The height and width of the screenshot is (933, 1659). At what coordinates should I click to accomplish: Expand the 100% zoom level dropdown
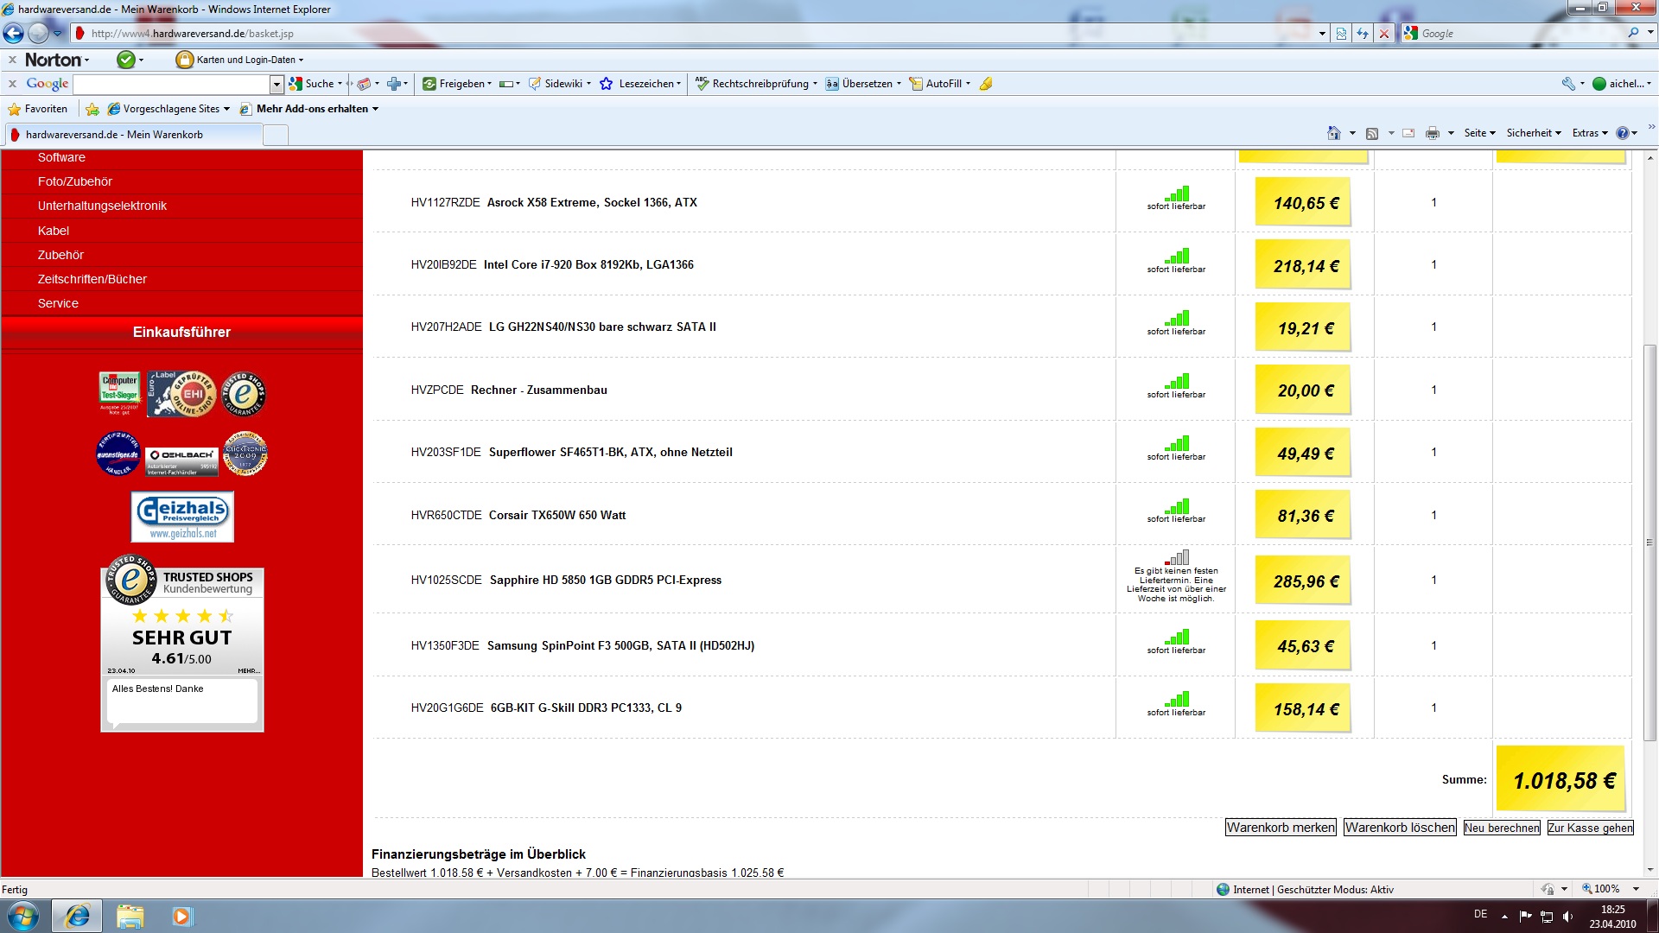coord(1636,889)
